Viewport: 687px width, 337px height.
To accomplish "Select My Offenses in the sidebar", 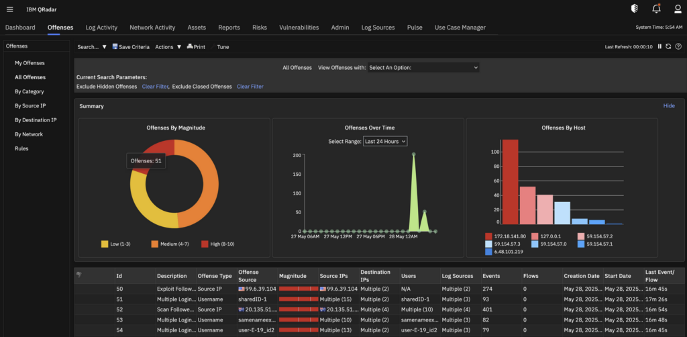I will (x=30, y=63).
